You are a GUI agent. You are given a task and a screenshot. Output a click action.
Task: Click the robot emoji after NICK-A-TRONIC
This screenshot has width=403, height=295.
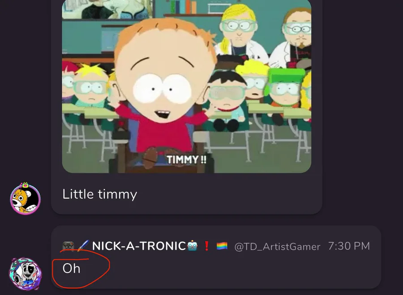pos(192,246)
